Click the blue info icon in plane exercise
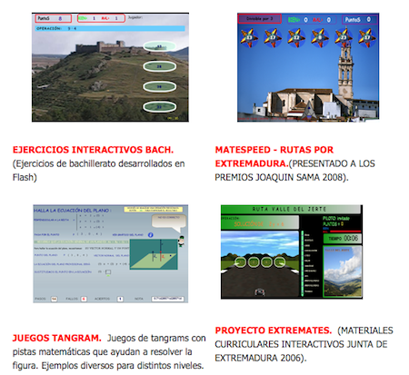Screen dimensions: 409x375 tap(151, 235)
